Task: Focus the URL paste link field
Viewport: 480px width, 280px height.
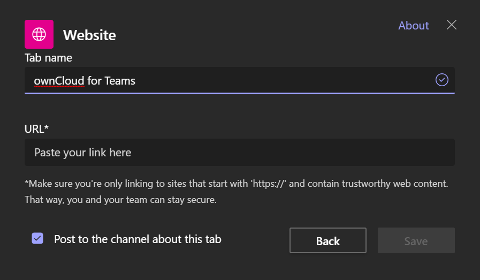Action: click(239, 152)
